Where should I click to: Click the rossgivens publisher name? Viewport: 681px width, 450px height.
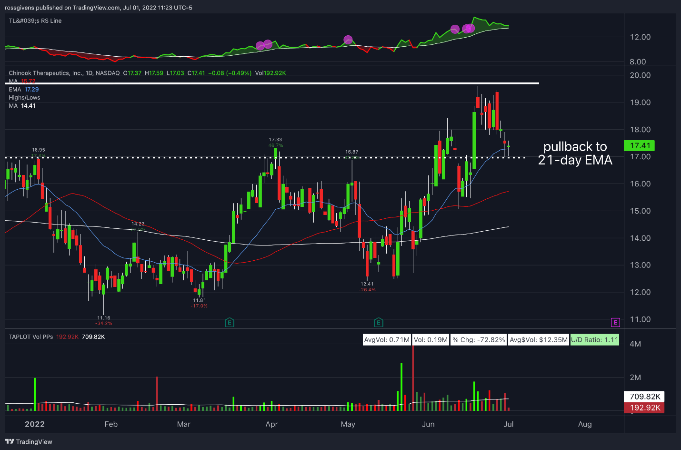pyautogui.click(x=18, y=8)
